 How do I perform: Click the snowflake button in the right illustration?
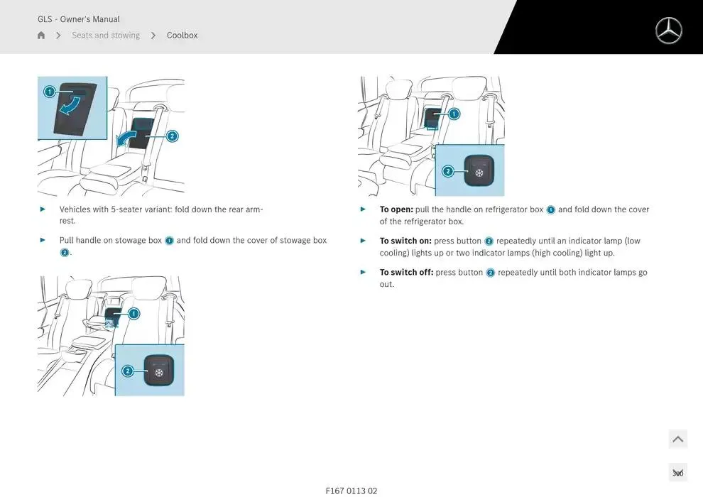click(x=479, y=172)
